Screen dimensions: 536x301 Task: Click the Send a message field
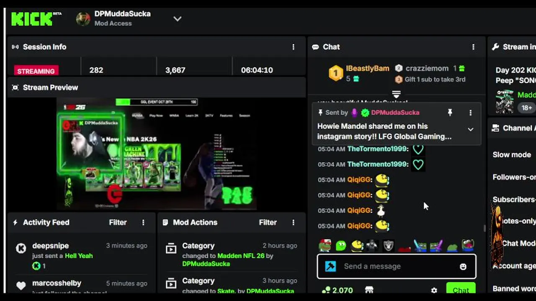pos(397,266)
